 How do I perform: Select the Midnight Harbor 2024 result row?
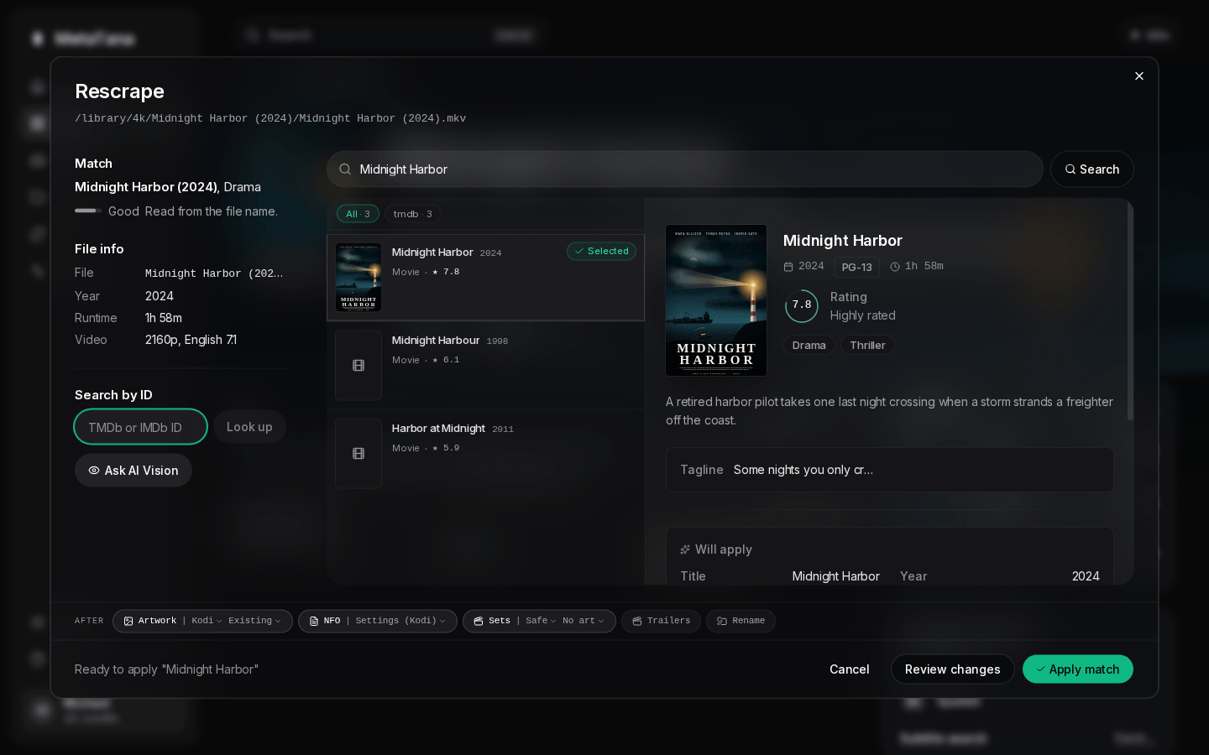pyautogui.click(x=485, y=278)
